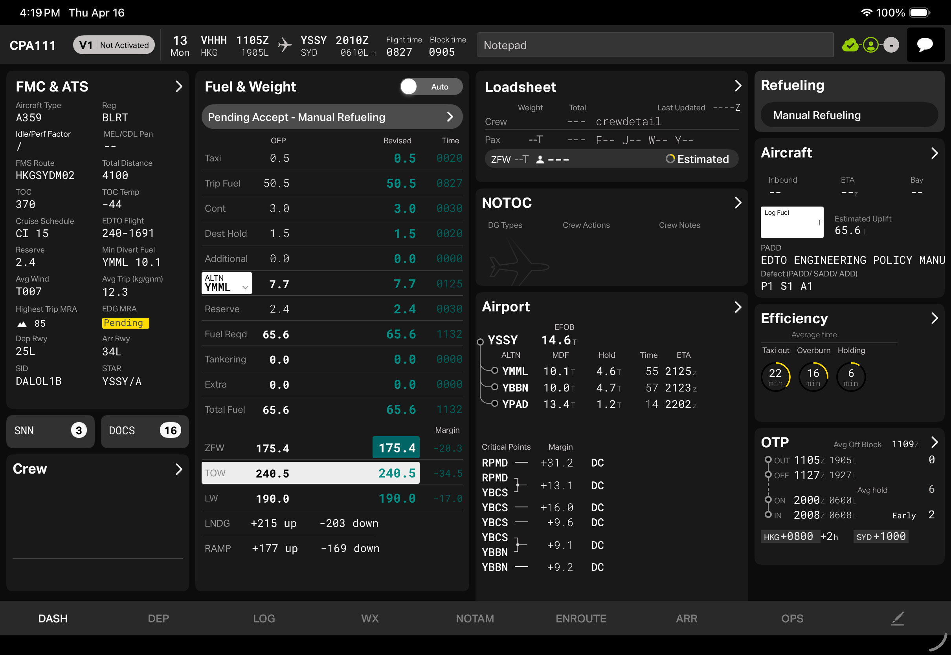Tap the Log Fuel input box

click(x=792, y=222)
